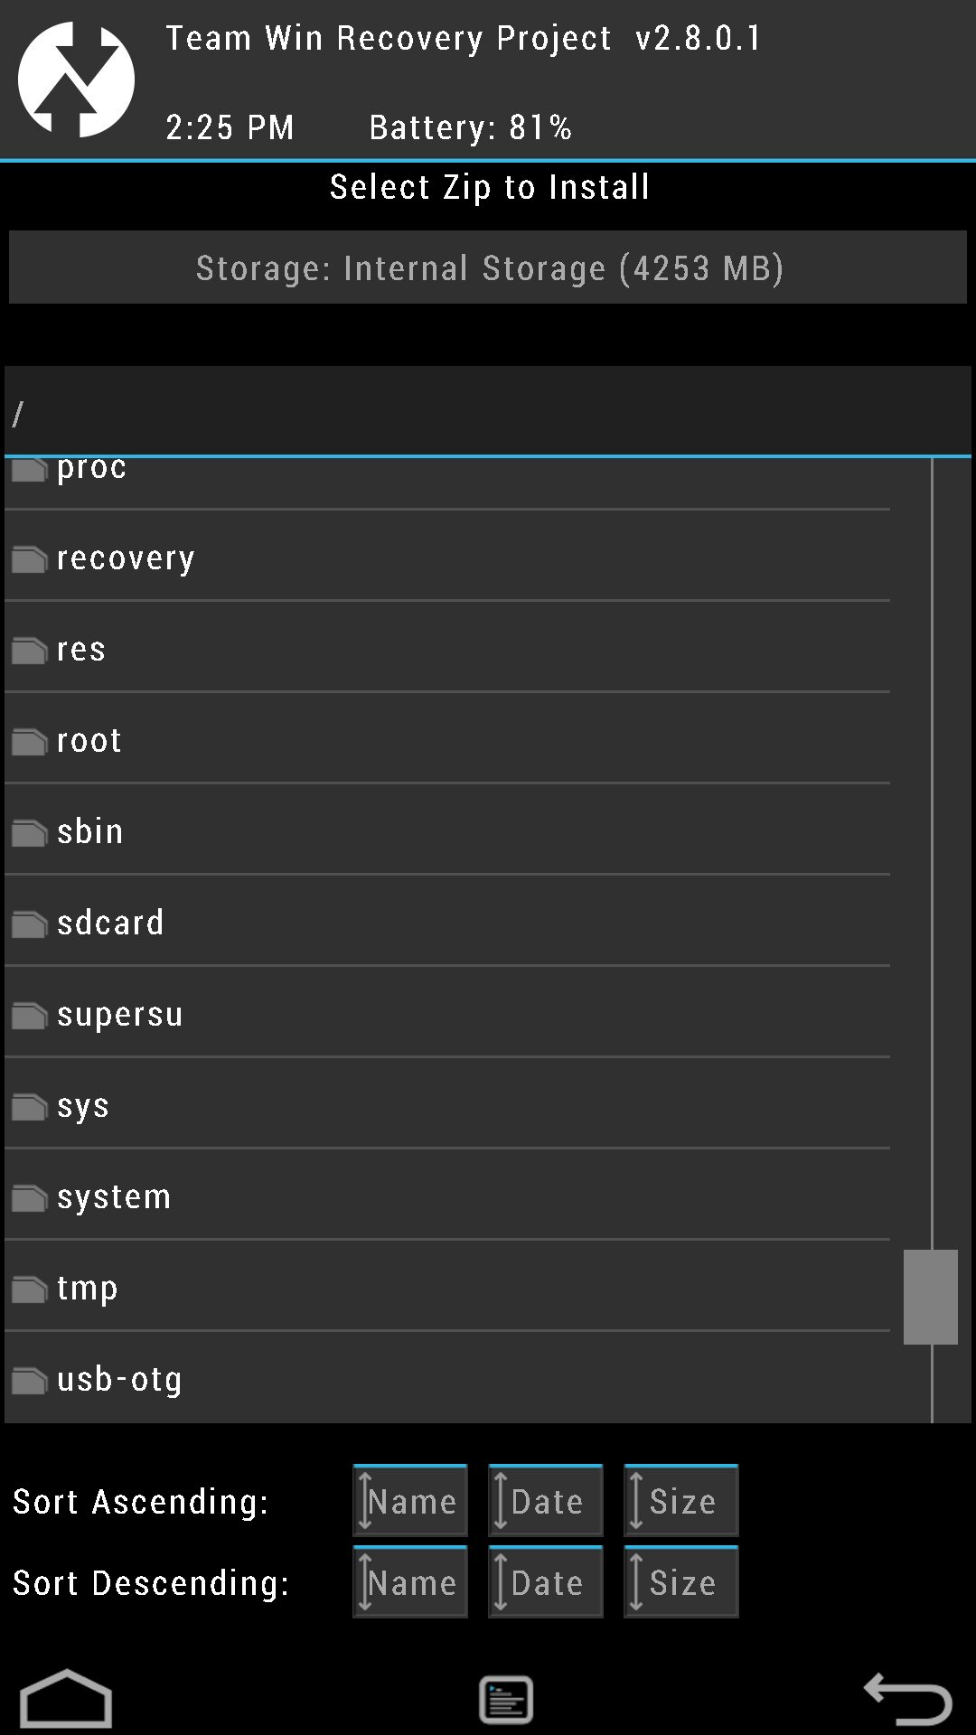Sort descending by Date
Image resolution: width=976 pixels, height=1735 pixels.
pos(546,1581)
